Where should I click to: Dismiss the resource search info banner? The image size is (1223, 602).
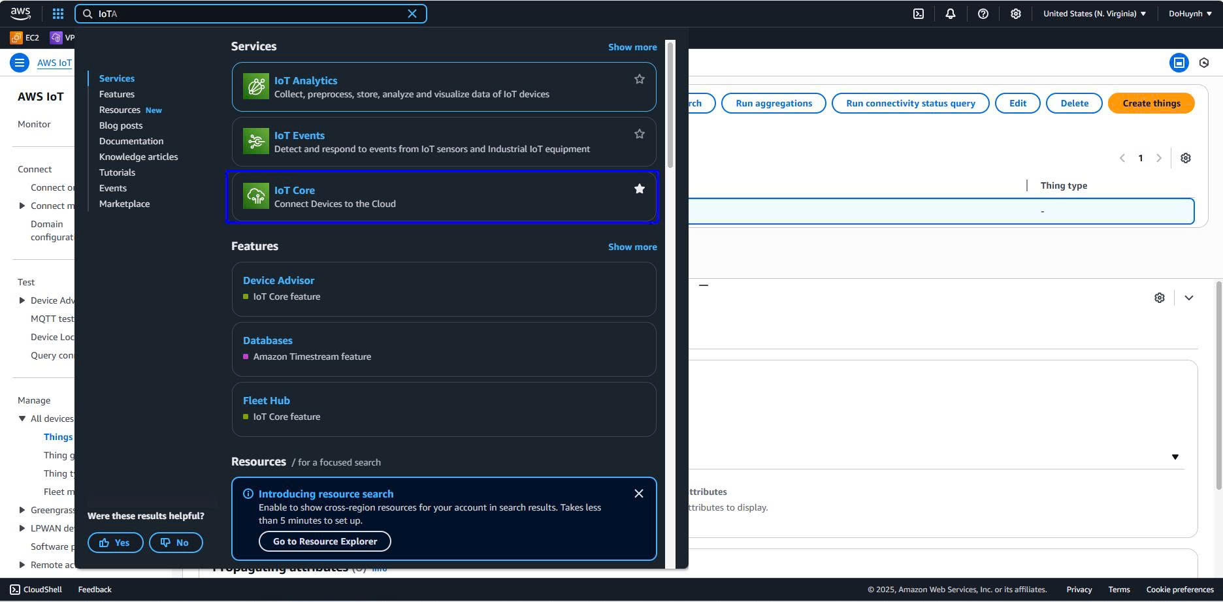pyautogui.click(x=638, y=494)
